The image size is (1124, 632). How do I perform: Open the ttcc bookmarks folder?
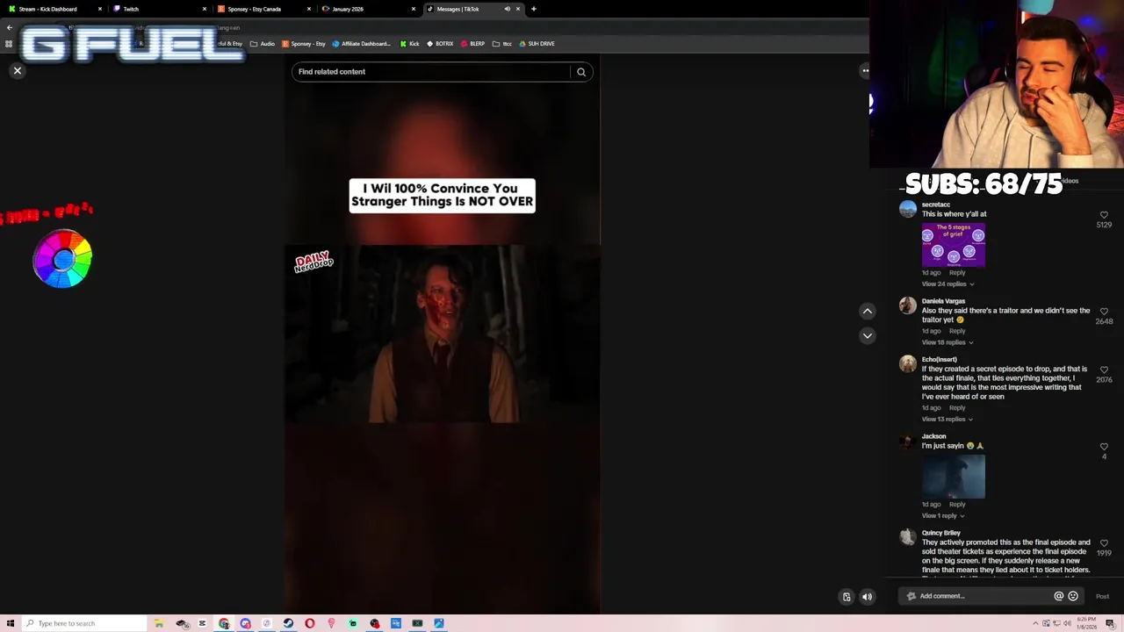(x=502, y=44)
